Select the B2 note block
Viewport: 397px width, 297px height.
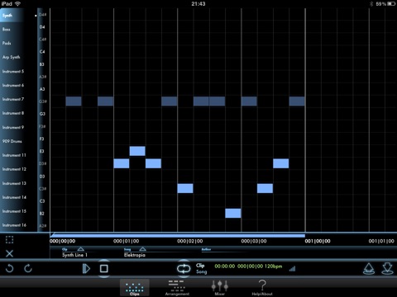[233, 213]
